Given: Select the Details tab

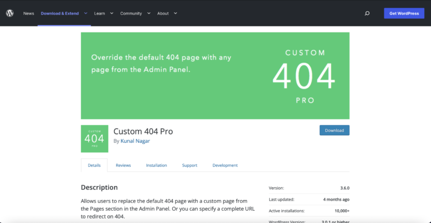Looking at the screenshot, I should point(94,165).
